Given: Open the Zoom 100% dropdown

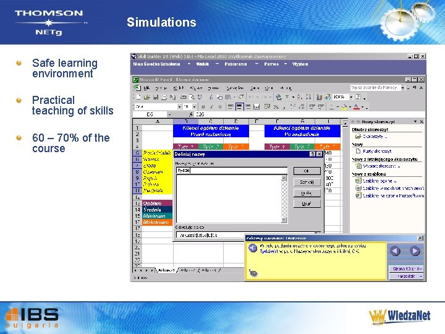Looking at the screenshot, I should point(351,97).
